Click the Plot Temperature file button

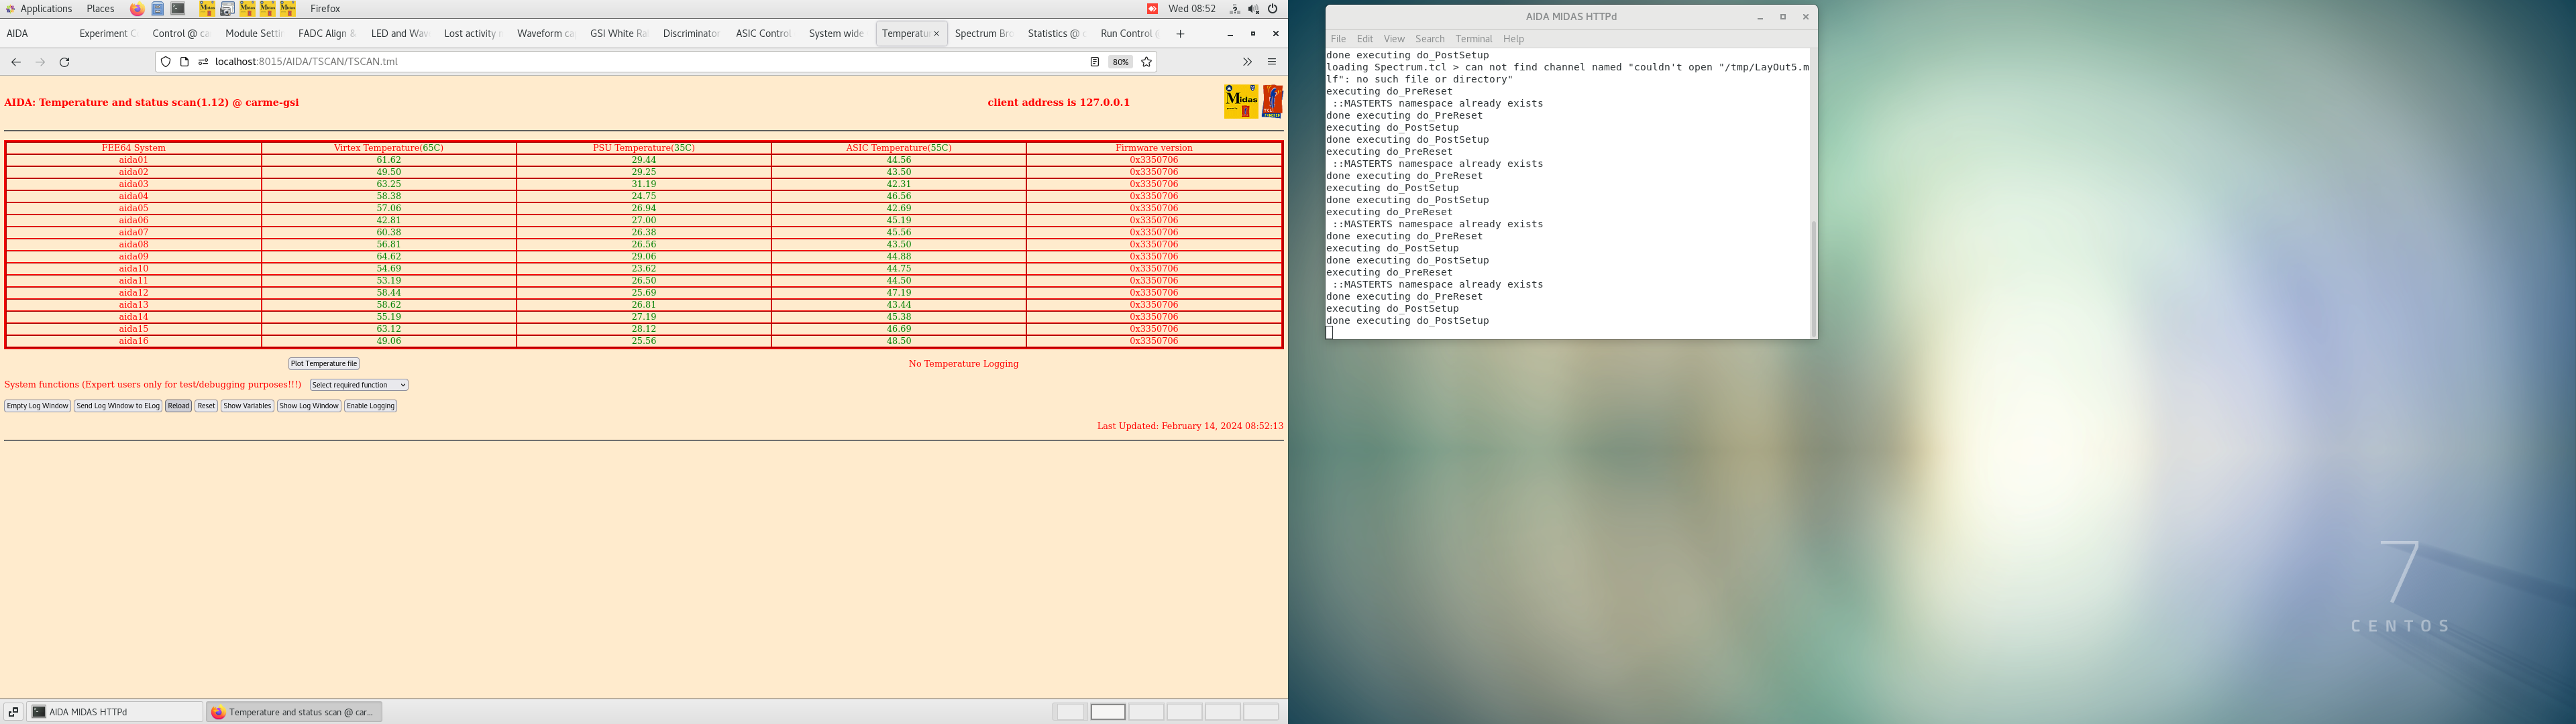323,363
